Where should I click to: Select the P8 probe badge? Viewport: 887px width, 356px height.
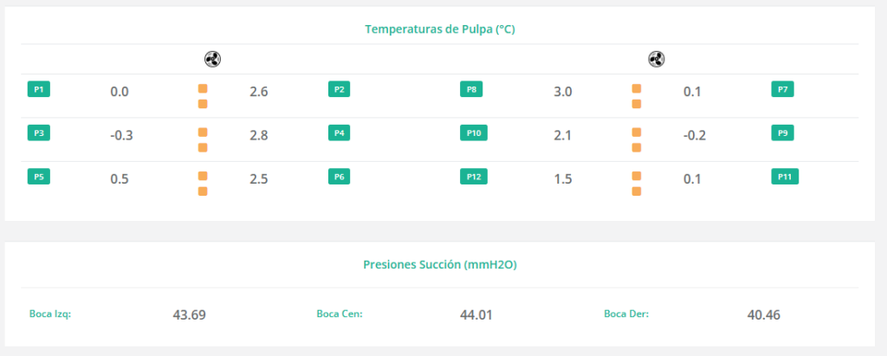(x=471, y=89)
